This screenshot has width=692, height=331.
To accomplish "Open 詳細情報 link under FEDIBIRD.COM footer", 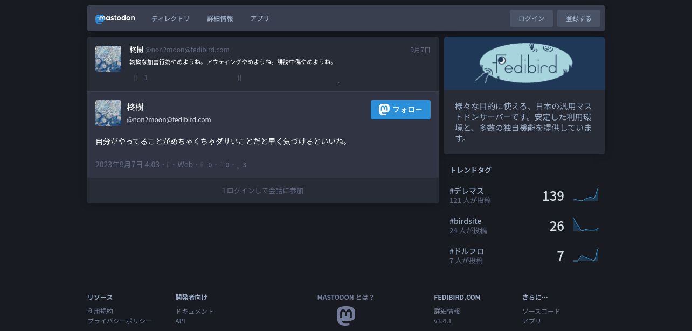I will coord(447,311).
